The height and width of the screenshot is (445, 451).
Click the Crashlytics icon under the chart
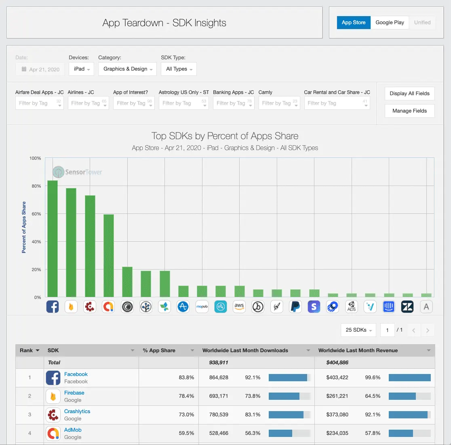tap(90, 307)
